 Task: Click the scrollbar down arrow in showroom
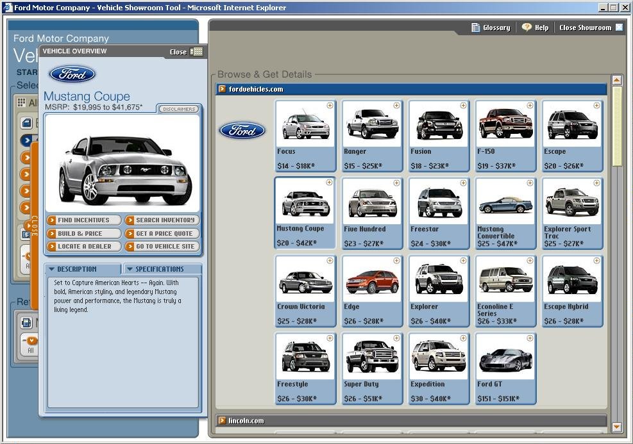click(616, 427)
